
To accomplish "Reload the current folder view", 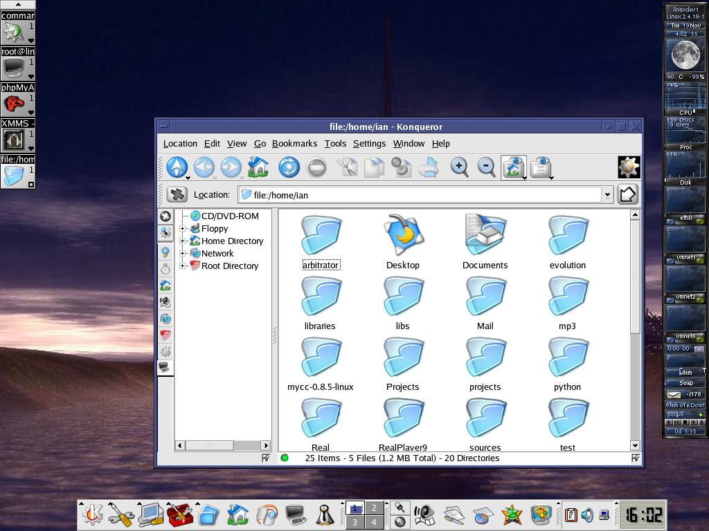I will 289,167.
